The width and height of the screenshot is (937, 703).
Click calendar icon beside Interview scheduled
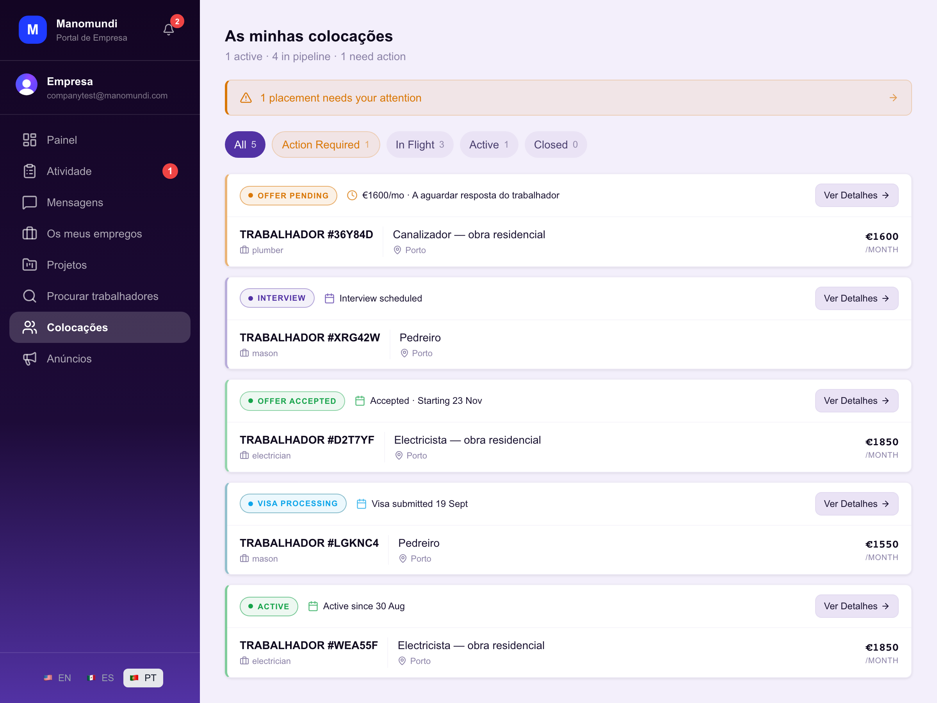330,298
